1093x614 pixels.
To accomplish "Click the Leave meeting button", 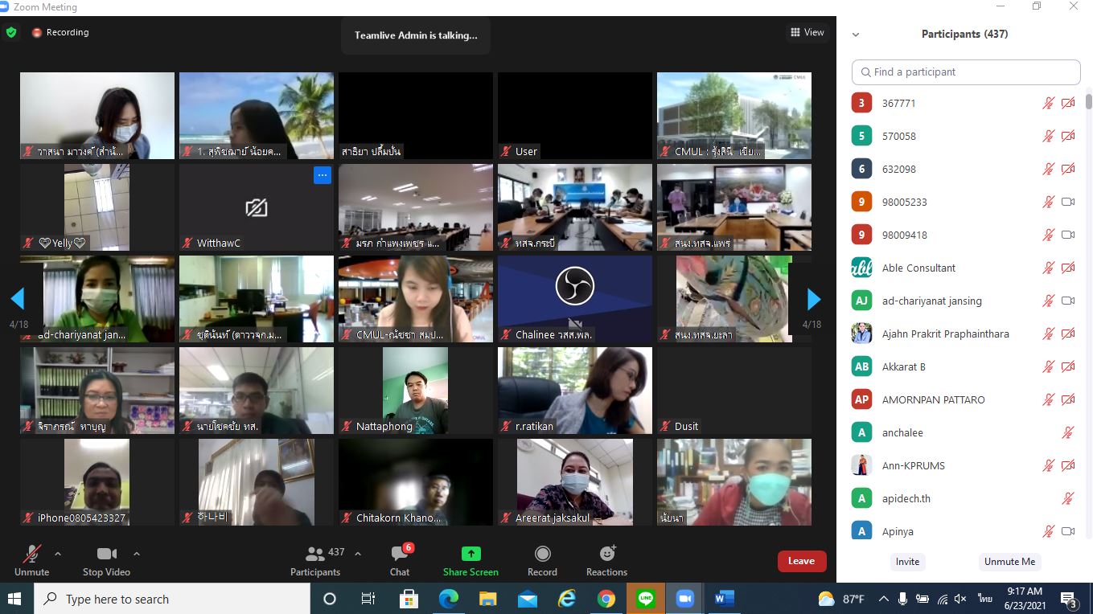I will [801, 561].
